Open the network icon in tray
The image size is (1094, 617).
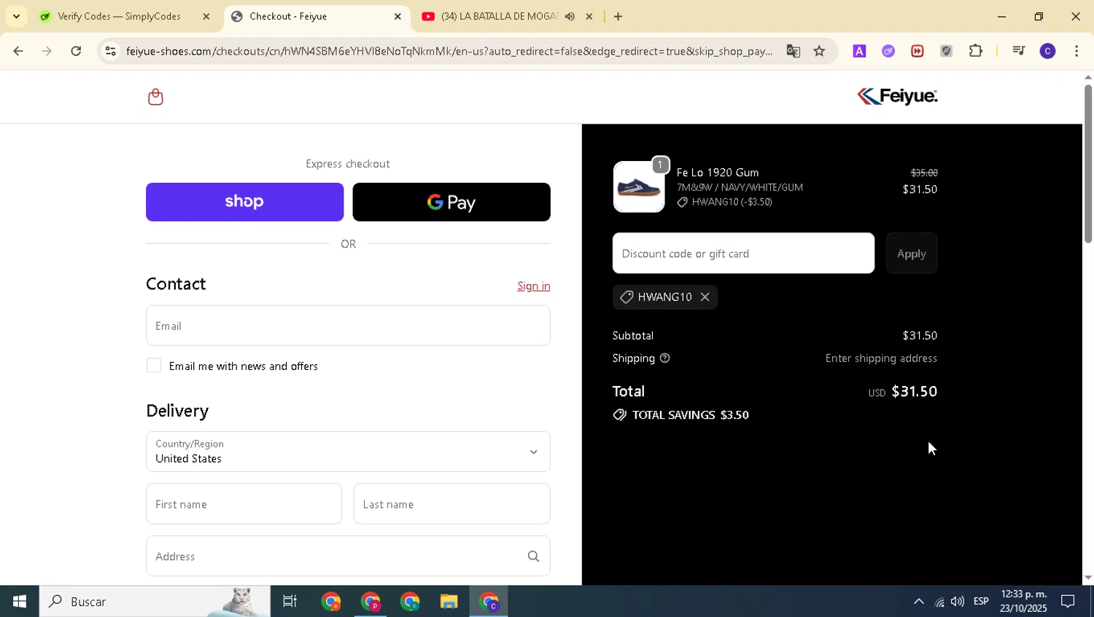(x=939, y=602)
